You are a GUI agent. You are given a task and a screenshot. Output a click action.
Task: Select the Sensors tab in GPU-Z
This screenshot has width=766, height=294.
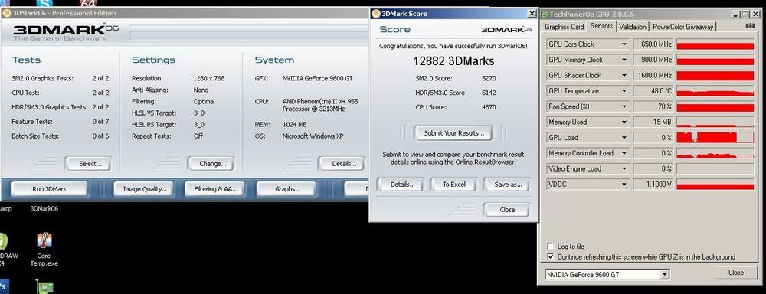tap(601, 26)
